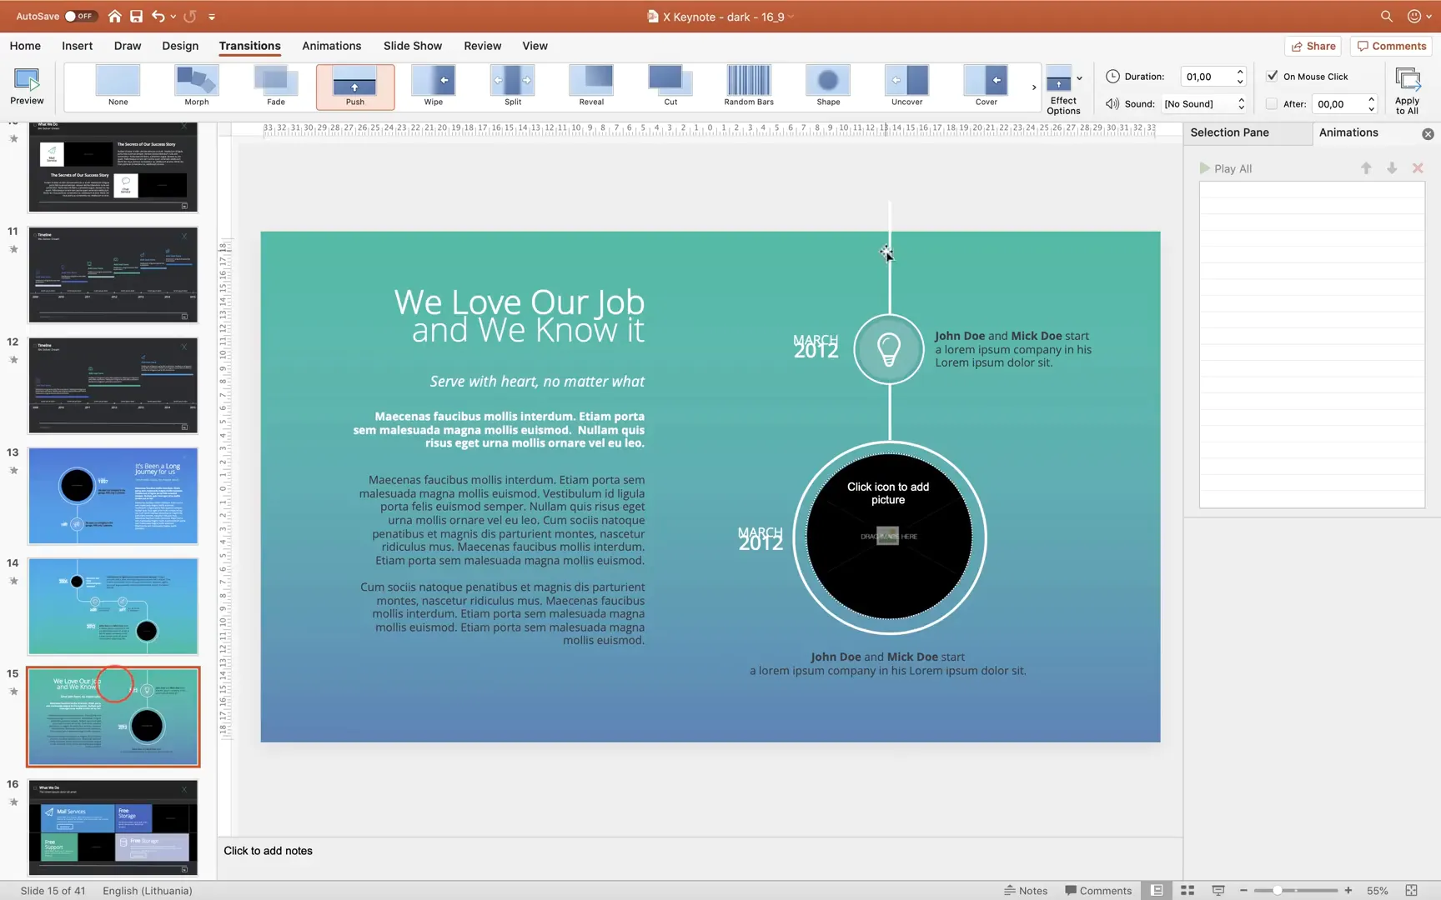This screenshot has width=1441, height=900.
Task: Switch to the Selection Pane tab
Action: tap(1229, 132)
